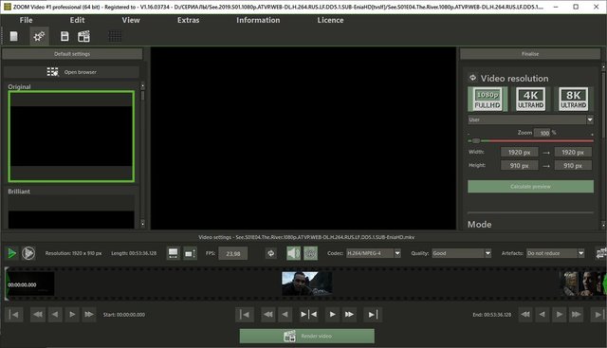Image resolution: width=607 pixels, height=348 pixels.
Task: Open the Information menu
Action: (258, 20)
